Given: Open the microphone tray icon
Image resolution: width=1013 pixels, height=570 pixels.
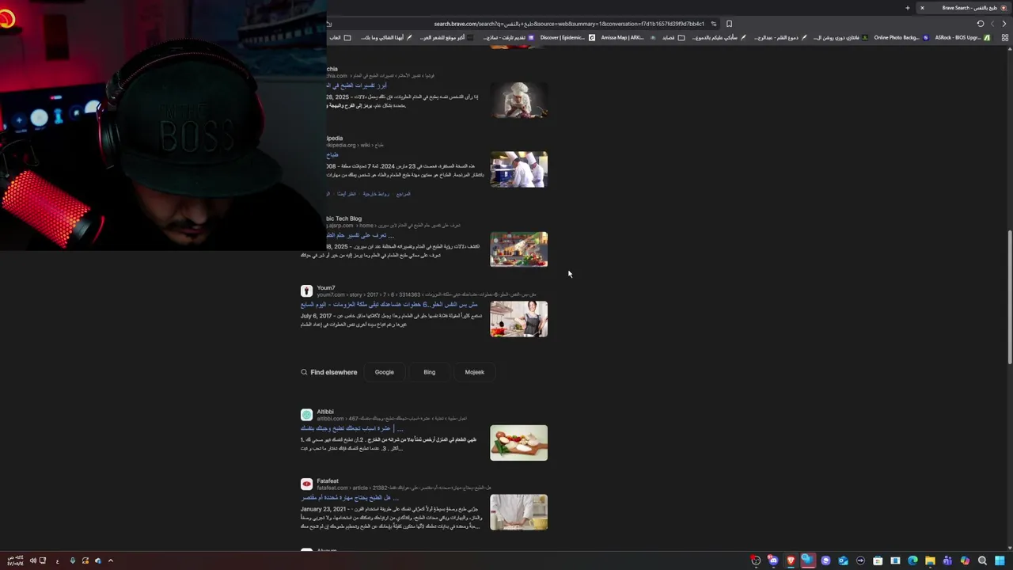Looking at the screenshot, I should pyautogui.click(x=73, y=560).
